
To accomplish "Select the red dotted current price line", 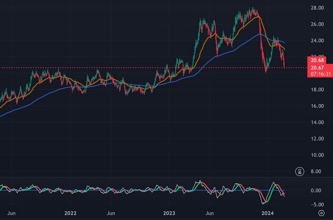I will pyautogui.click(x=135, y=68).
